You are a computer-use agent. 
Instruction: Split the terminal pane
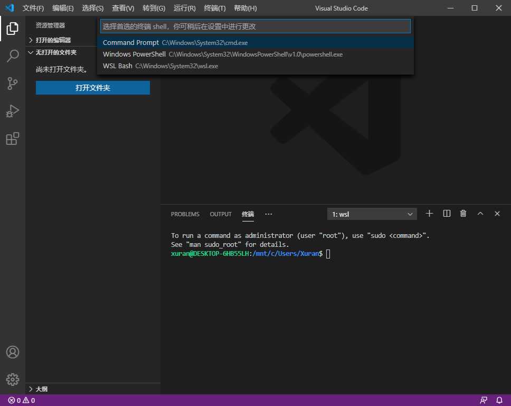(447, 214)
